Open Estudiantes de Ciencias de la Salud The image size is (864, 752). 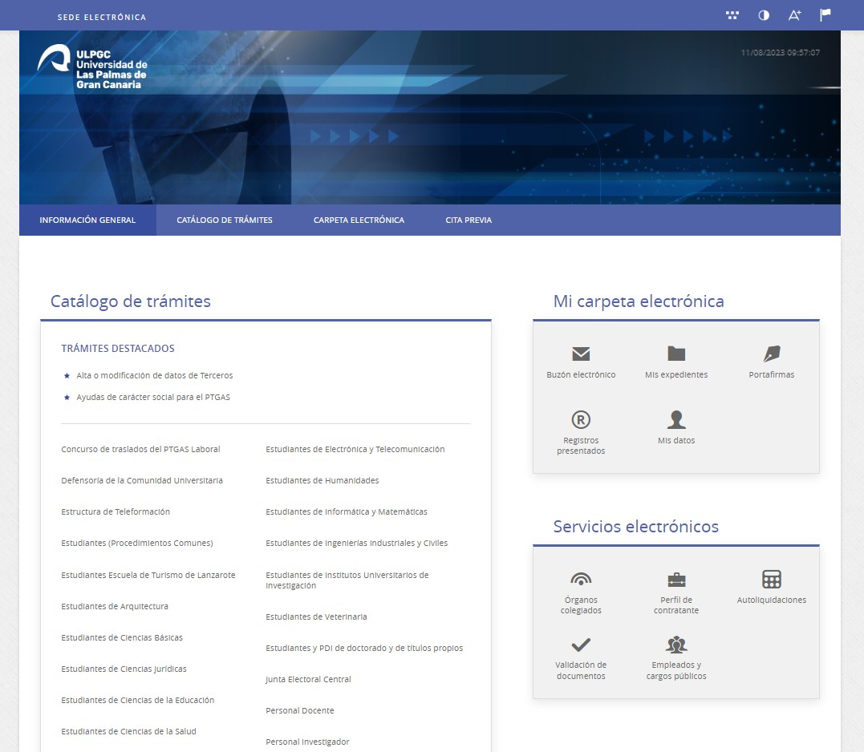[x=128, y=732]
